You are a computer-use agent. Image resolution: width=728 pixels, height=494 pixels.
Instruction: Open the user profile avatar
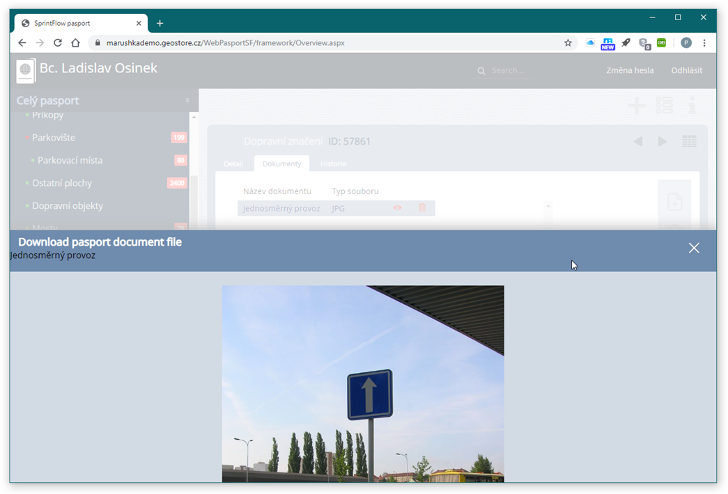686,42
